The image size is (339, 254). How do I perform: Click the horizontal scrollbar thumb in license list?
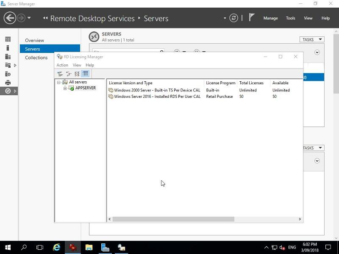173,219
